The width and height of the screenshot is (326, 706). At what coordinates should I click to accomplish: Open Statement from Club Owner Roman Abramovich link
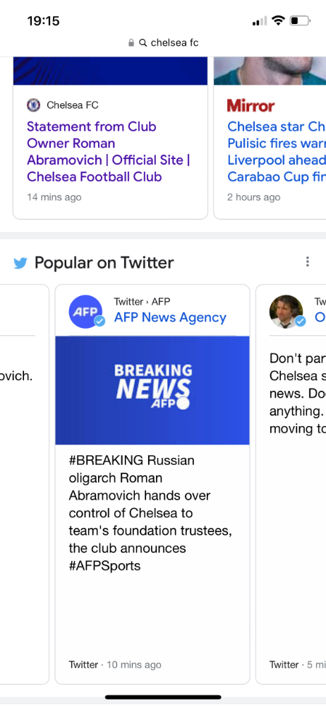click(x=109, y=152)
